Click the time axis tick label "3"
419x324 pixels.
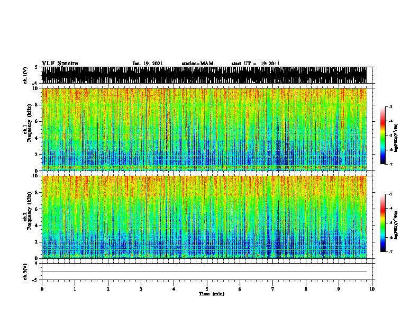[x=141, y=289]
